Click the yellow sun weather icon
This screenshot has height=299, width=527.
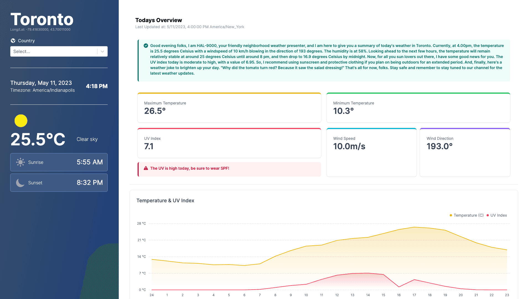pos(21,121)
